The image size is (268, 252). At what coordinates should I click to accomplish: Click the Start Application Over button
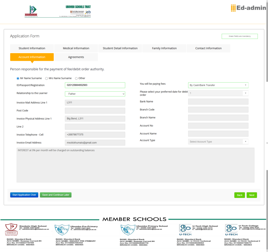point(24,195)
